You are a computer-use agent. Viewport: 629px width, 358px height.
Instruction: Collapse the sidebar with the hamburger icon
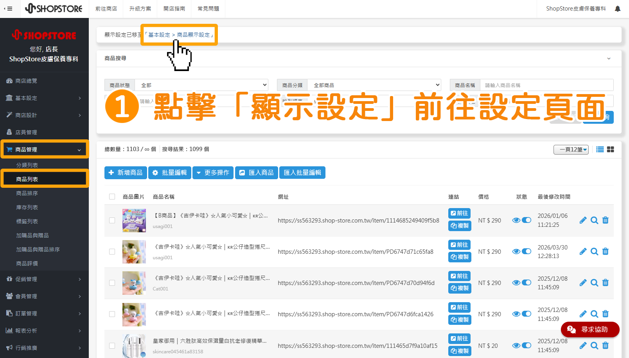point(9,8)
